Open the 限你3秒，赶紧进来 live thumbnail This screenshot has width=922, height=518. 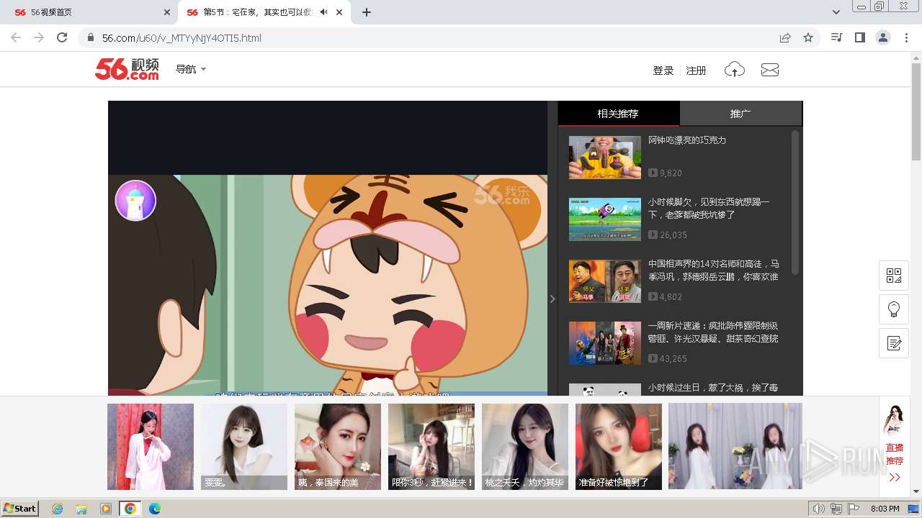431,447
